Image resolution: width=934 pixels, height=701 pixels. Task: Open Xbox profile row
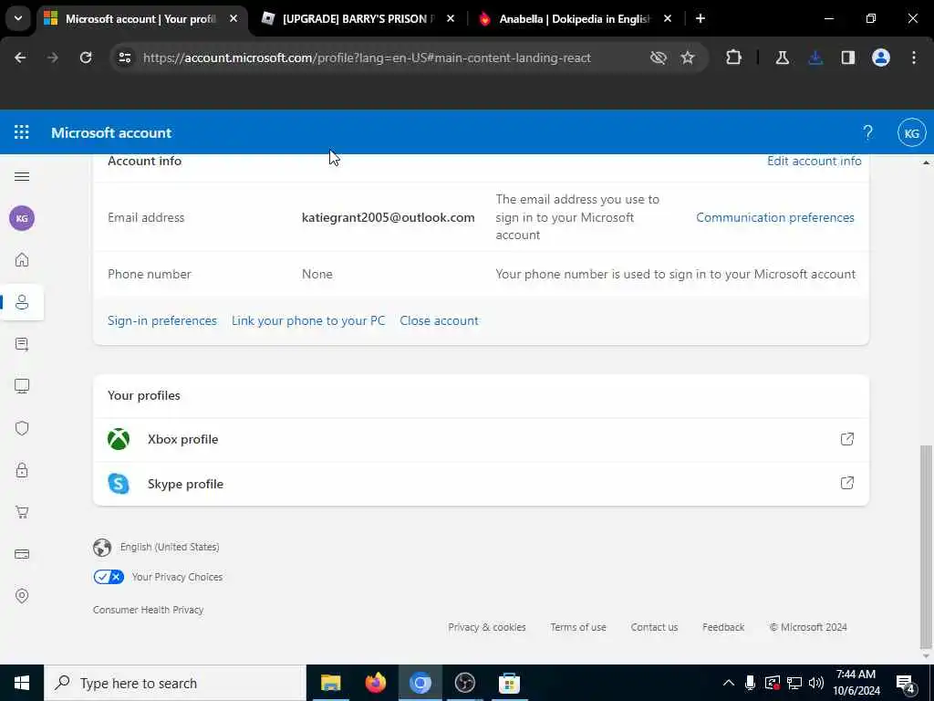[x=481, y=439]
